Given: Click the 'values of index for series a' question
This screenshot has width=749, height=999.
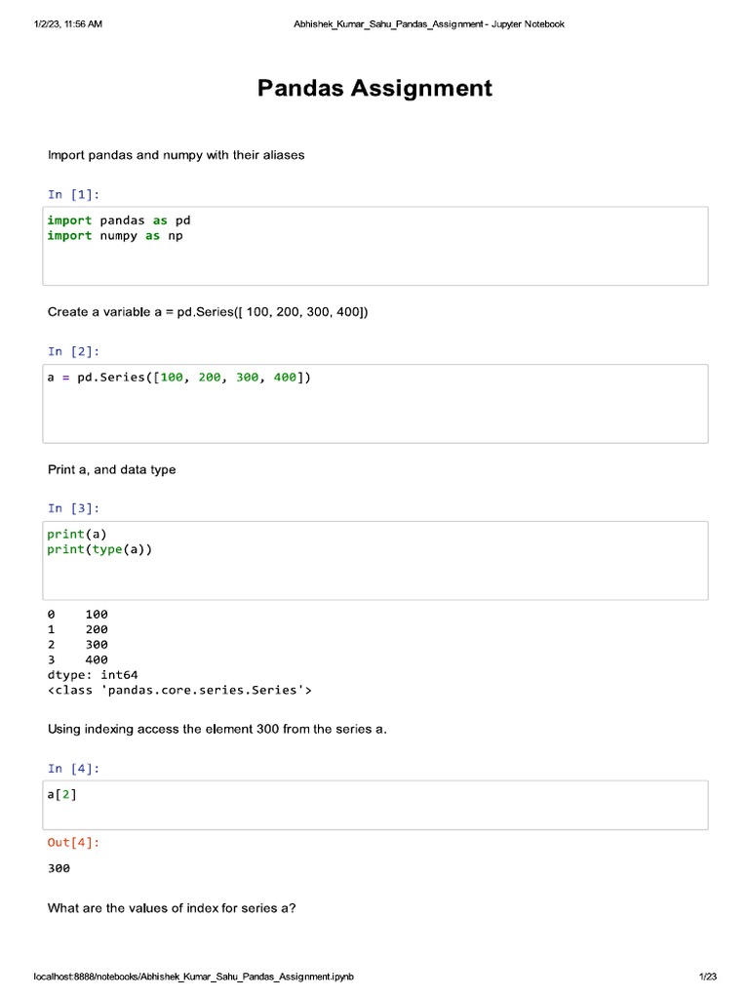Looking at the screenshot, I should tap(172, 908).
